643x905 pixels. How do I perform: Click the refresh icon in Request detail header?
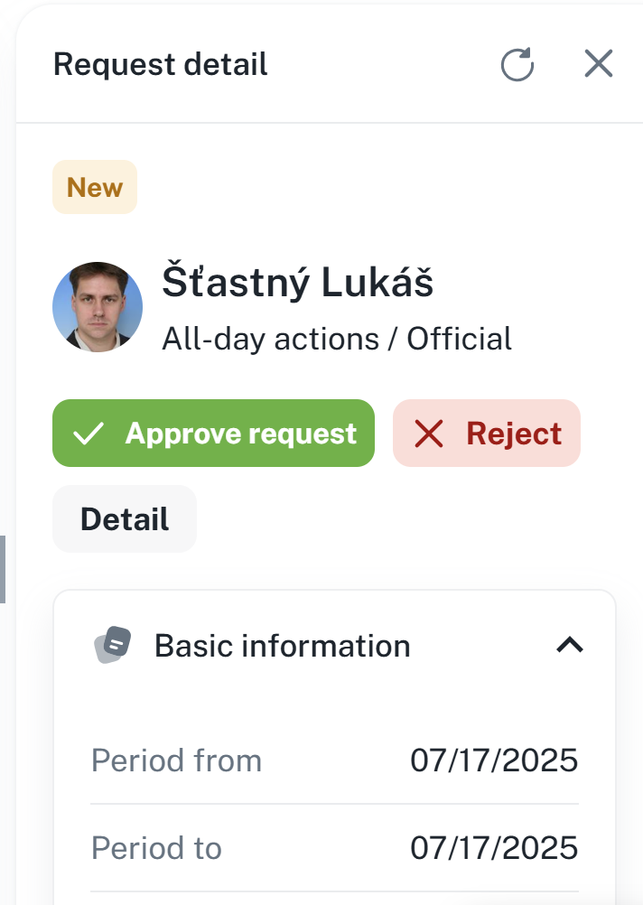517,65
